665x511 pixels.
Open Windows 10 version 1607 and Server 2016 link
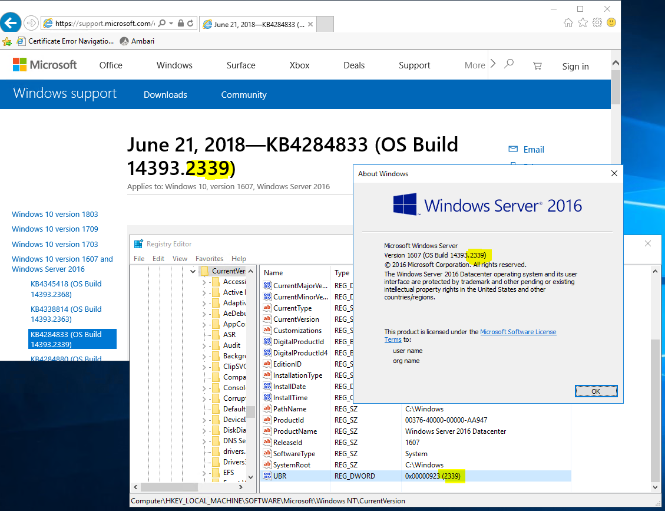62,264
